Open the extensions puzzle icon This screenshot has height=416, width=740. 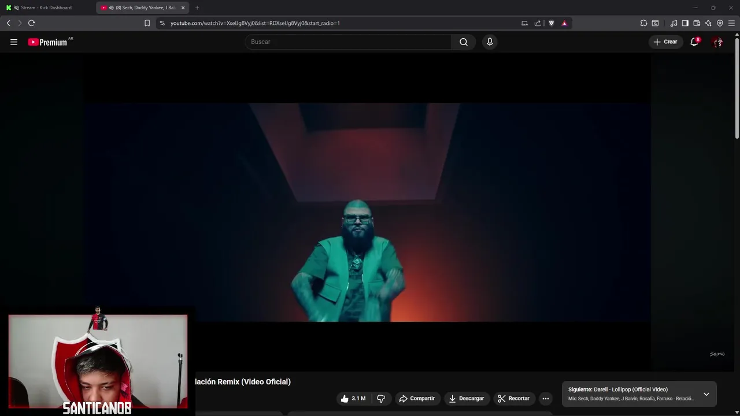click(643, 23)
